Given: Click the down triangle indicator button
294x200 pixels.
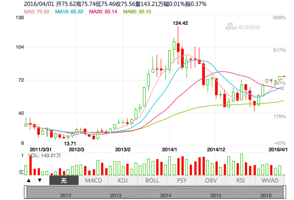Looking at the screenshot, I should pos(40,180).
